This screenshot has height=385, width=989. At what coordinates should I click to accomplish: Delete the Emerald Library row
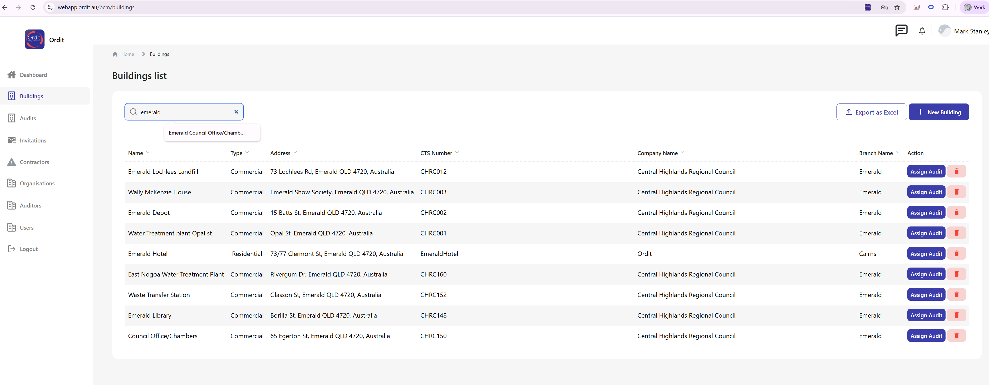956,315
